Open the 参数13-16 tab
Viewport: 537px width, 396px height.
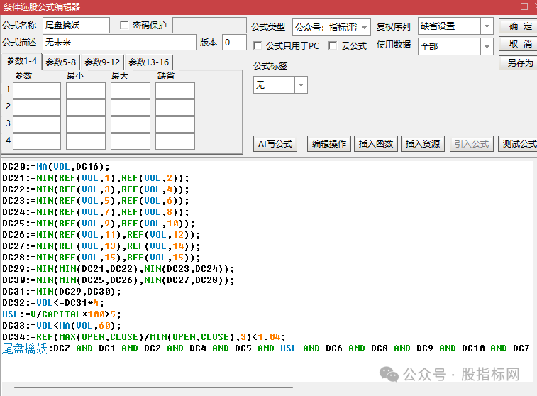point(149,62)
